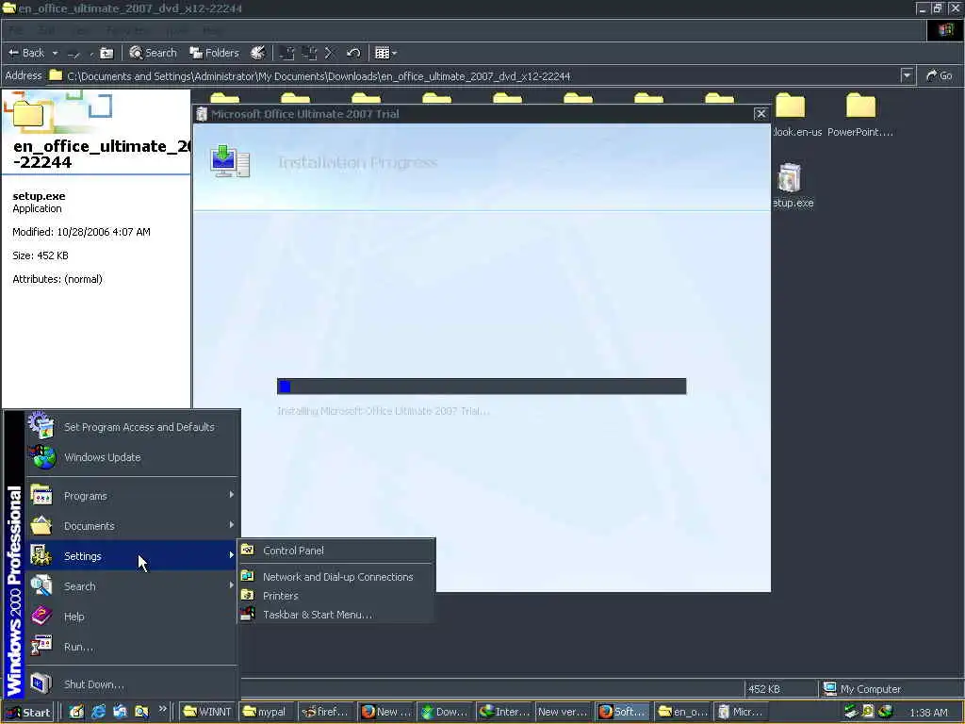Open Set Program Access and Defaults
This screenshot has height=724, width=965.
pos(132,427)
